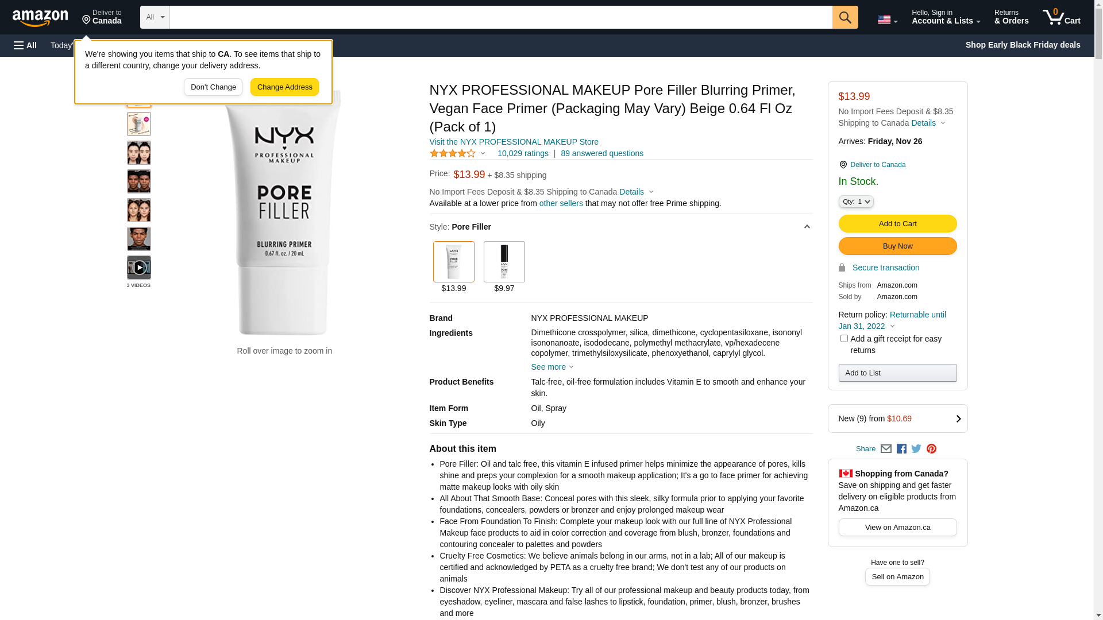Open the shopping cart
Screen dimensions: 1103x620
[1061, 17]
